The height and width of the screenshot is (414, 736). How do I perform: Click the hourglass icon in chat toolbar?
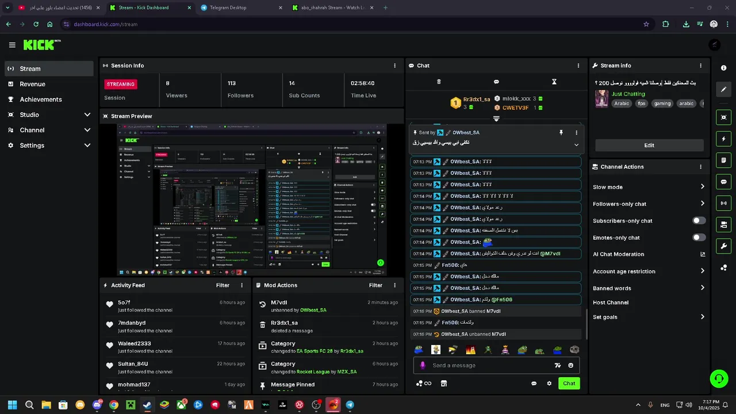[554, 82]
